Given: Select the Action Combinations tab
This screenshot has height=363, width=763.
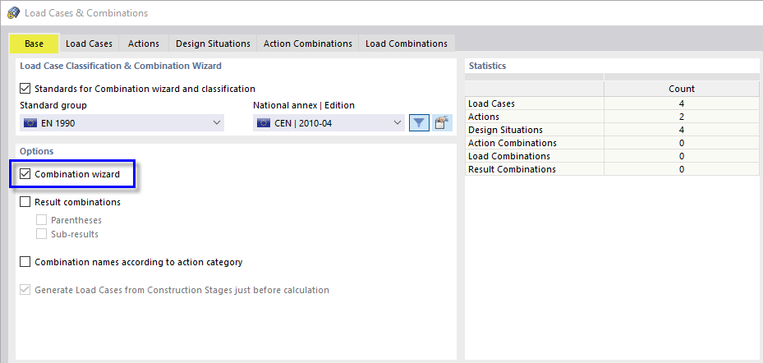Looking at the screenshot, I should pos(307,44).
